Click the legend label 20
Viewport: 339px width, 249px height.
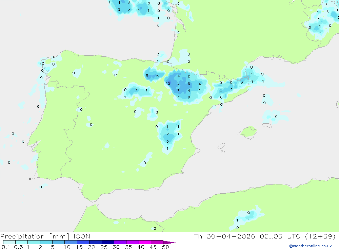[x=92, y=247]
